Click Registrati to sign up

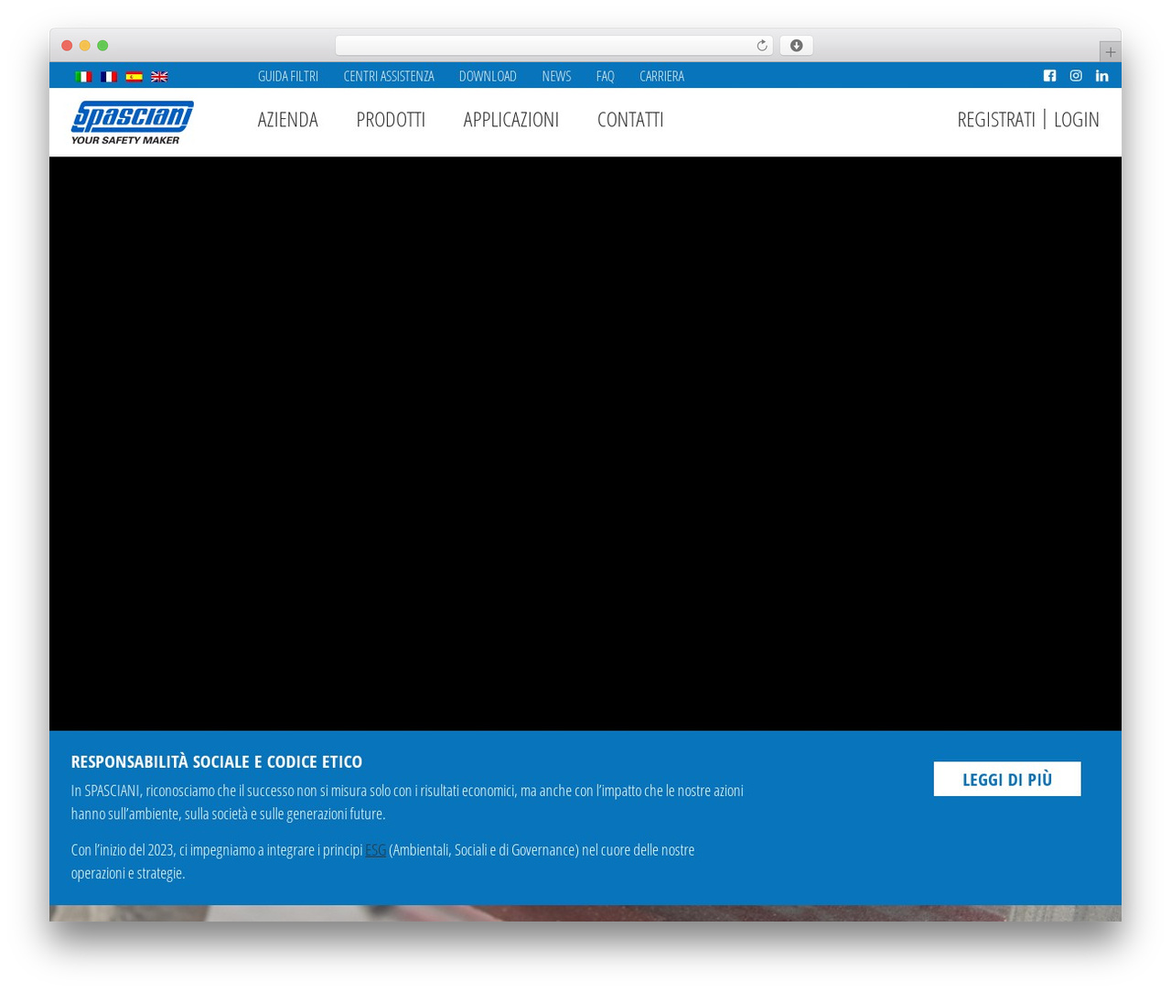996,120
